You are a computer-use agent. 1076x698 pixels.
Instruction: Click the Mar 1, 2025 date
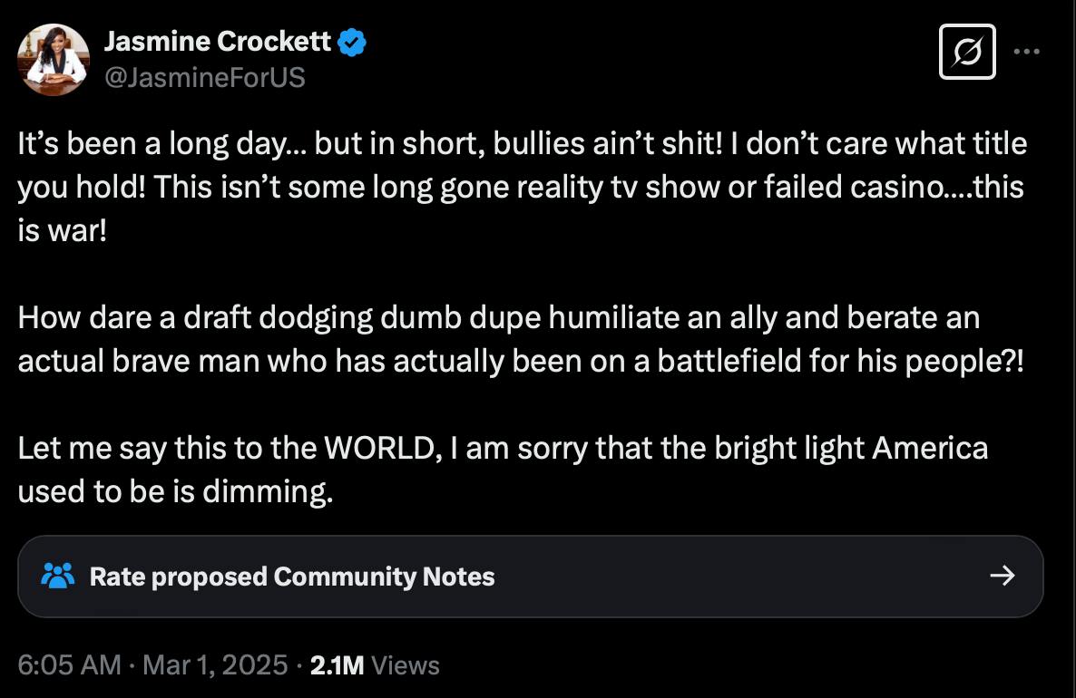215,665
